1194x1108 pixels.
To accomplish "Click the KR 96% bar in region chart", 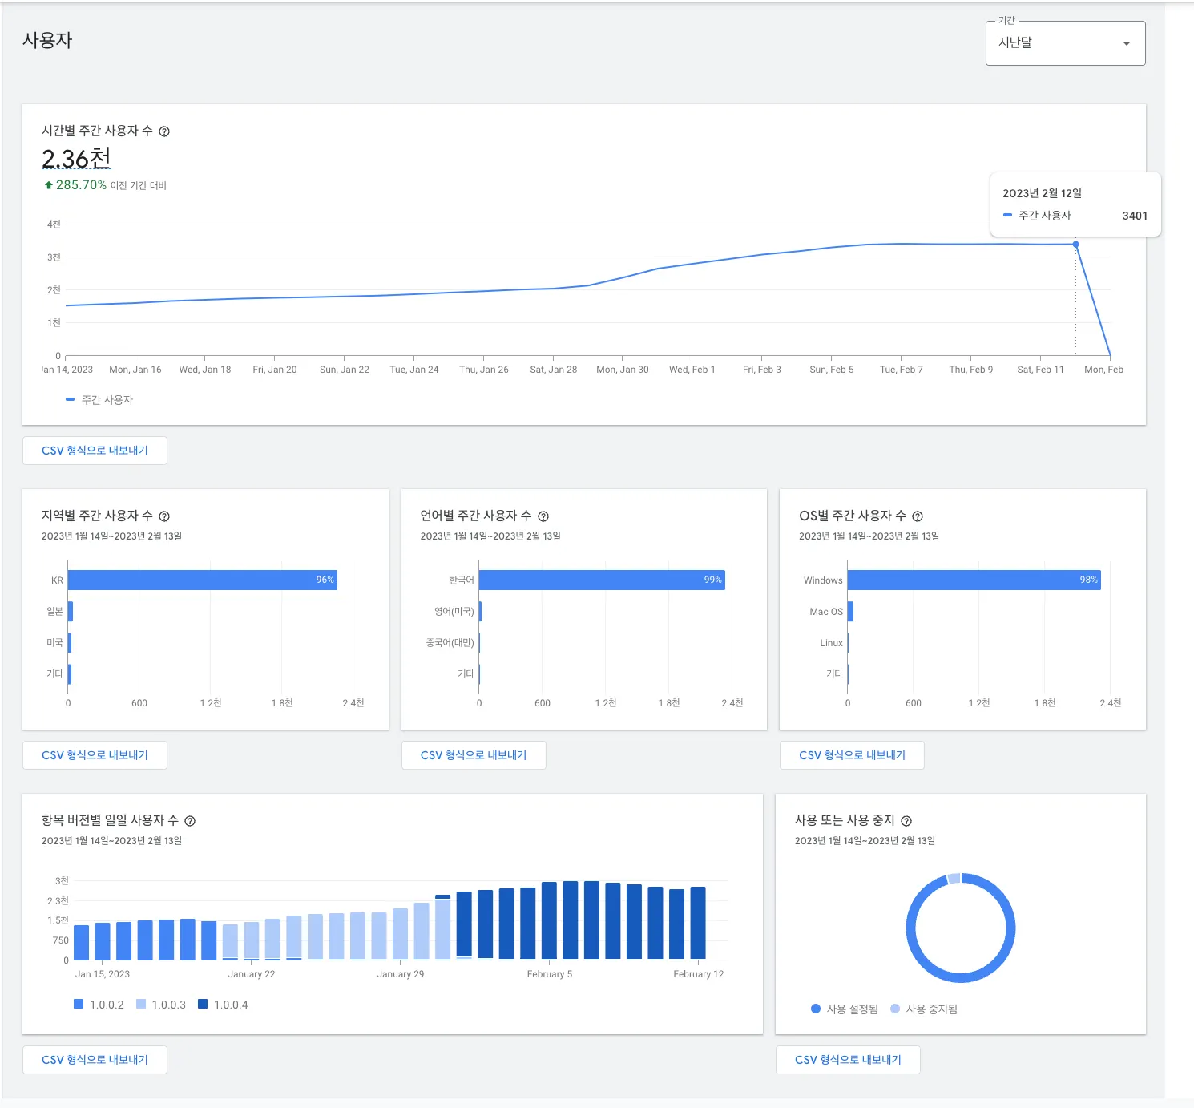I will [x=202, y=580].
